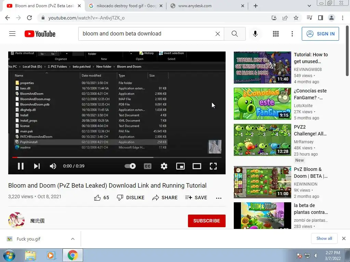Open the media control icon in Chrome toolbar
Viewport: 350px width, 262px height.
click(309, 18)
